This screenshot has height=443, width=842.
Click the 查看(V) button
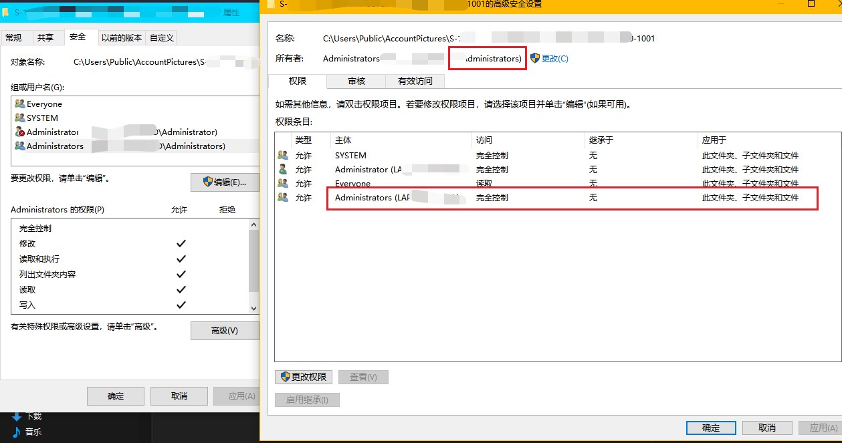click(363, 377)
